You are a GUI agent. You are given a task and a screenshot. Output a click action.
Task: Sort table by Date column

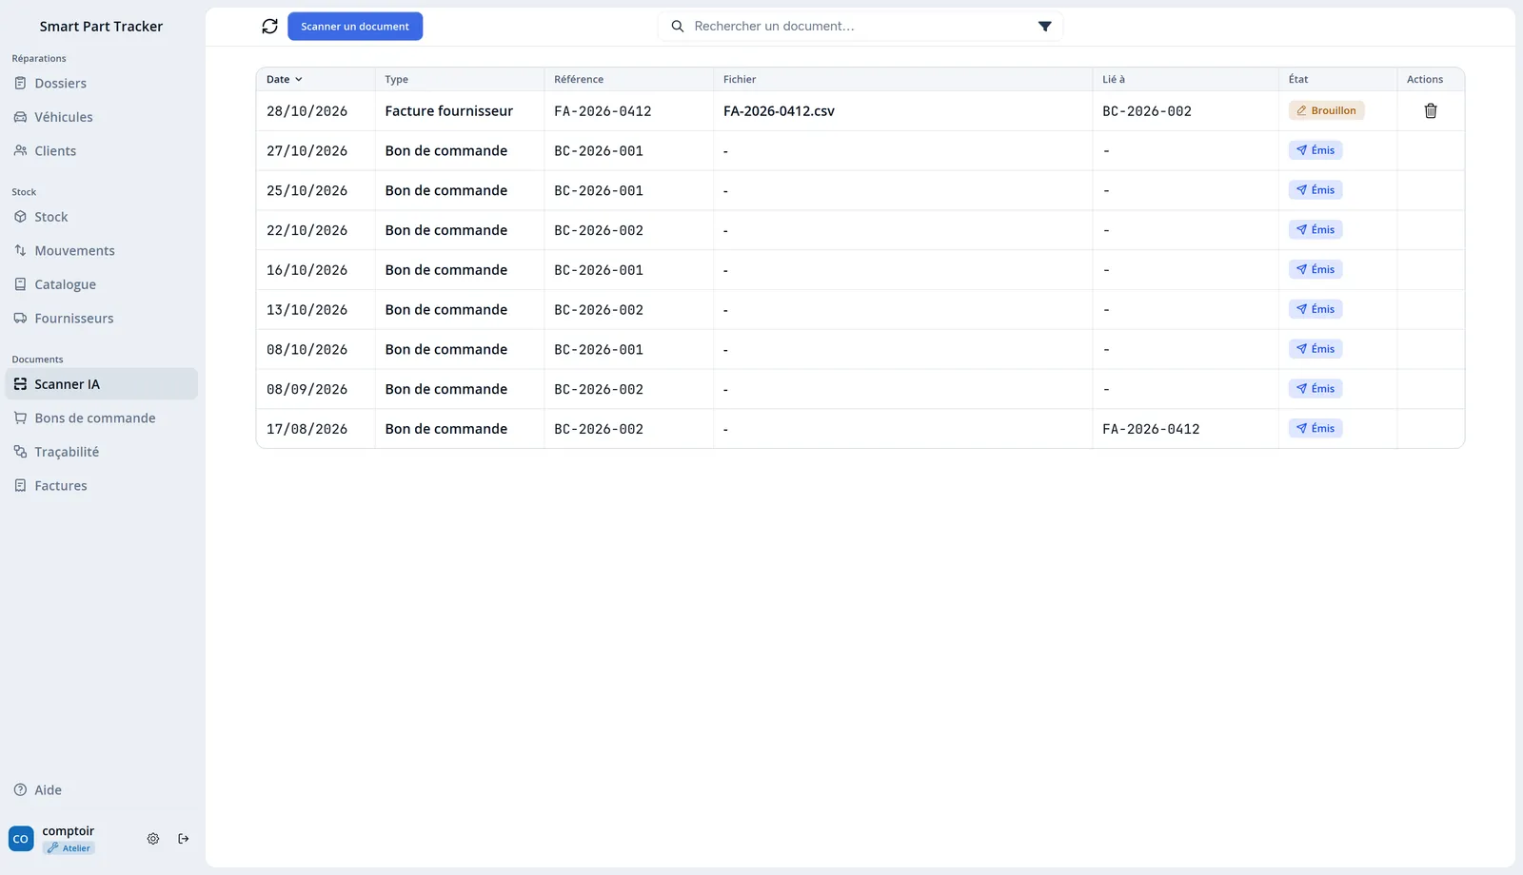(x=284, y=80)
